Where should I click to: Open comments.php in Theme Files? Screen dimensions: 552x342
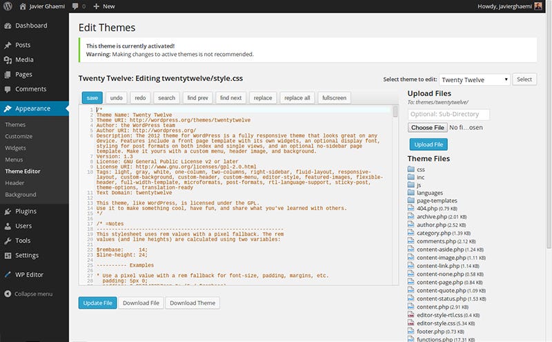click(x=436, y=242)
